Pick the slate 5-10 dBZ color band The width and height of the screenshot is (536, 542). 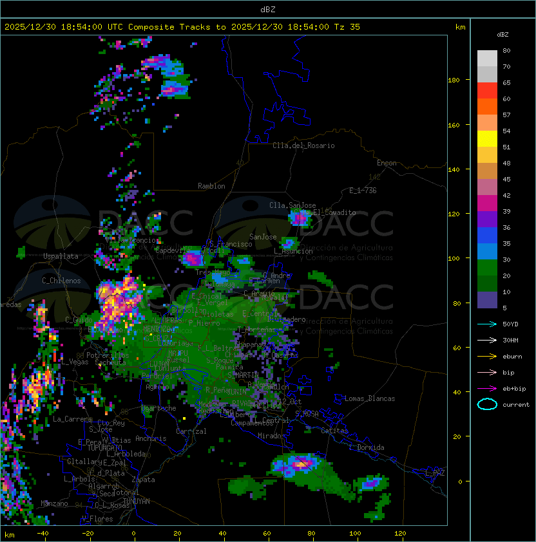(x=487, y=300)
